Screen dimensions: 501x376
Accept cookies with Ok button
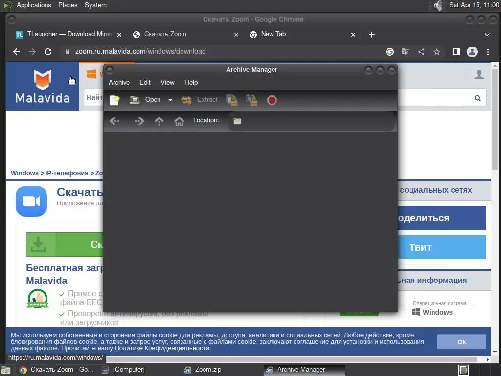(462, 342)
